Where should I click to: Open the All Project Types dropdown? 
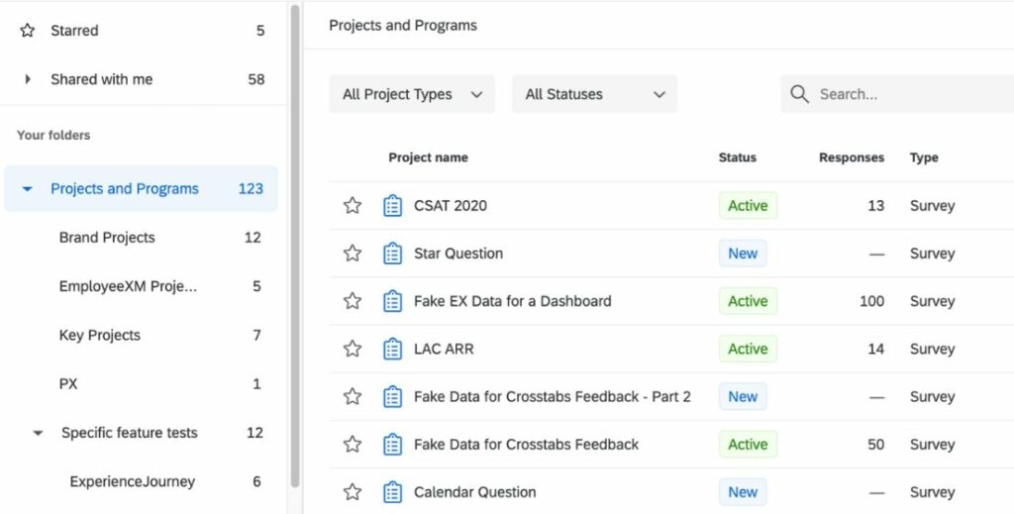pyautogui.click(x=412, y=94)
